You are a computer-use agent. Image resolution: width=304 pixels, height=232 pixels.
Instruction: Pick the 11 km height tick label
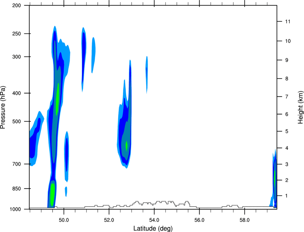[288, 21]
